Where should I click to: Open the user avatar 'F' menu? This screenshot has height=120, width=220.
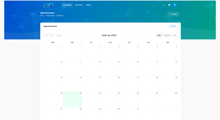pyautogui.click(x=175, y=5)
